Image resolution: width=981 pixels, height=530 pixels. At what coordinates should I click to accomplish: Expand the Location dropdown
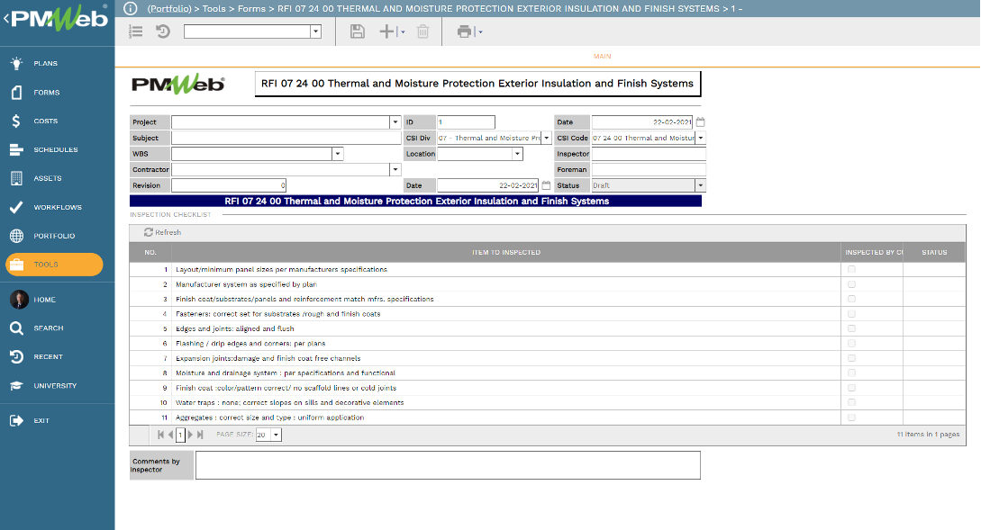point(517,153)
